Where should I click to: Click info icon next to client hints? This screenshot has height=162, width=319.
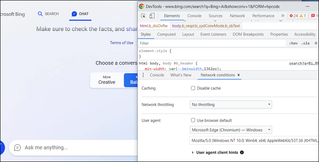click(242, 152)
